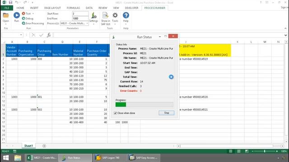Click the Select All corner triangle
Image resolution: width=289 pixels, height=162 pixels.
[4, 42]
